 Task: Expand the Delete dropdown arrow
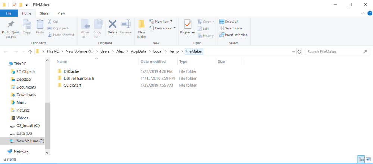click(x=112, y=36)
